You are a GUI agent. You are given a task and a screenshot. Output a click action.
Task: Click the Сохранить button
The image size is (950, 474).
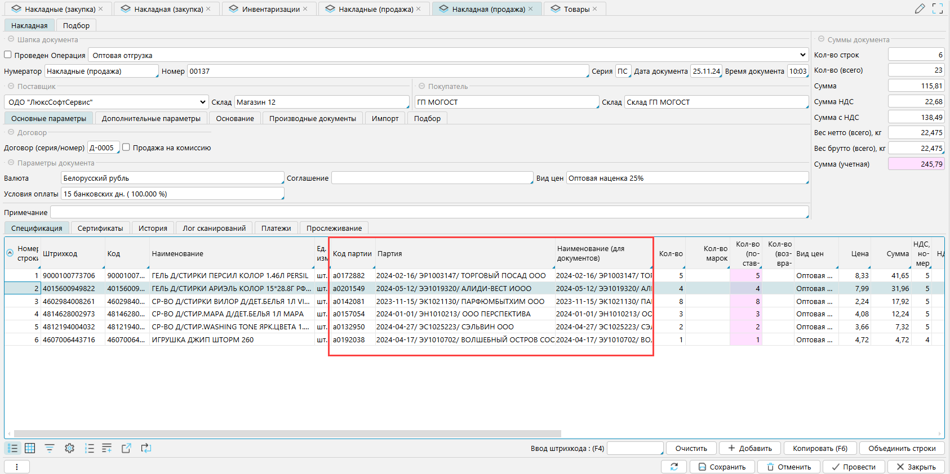[x=722, y=467]
